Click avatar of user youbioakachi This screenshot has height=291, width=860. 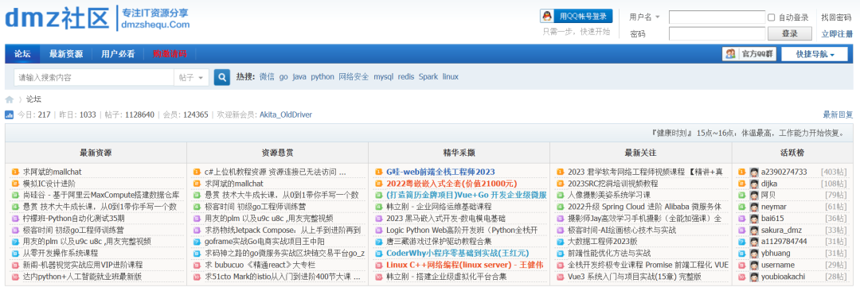[x=754, y=277]
